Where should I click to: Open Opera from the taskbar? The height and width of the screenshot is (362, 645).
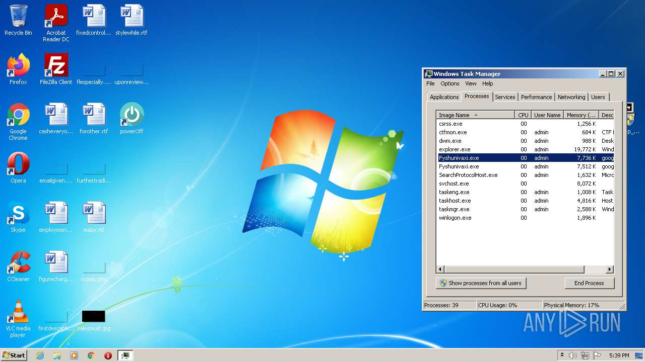click(108, 355)
